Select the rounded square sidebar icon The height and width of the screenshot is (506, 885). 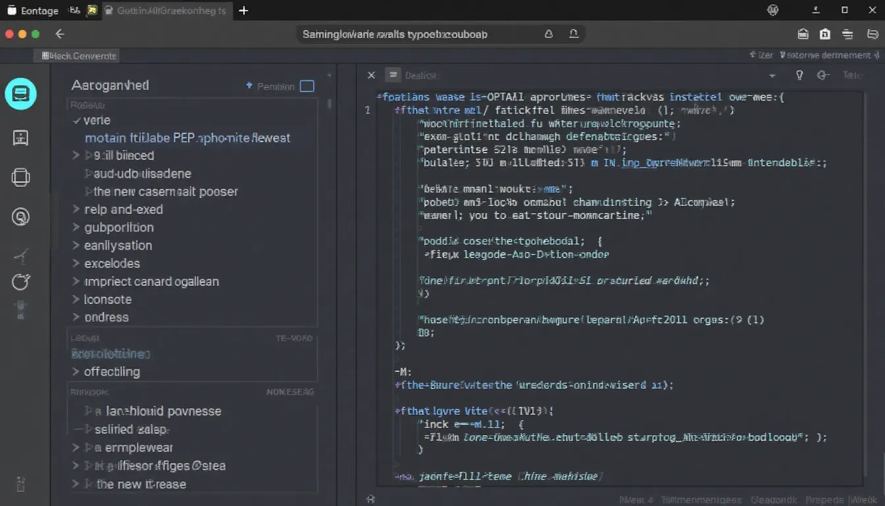pos(20,177)
